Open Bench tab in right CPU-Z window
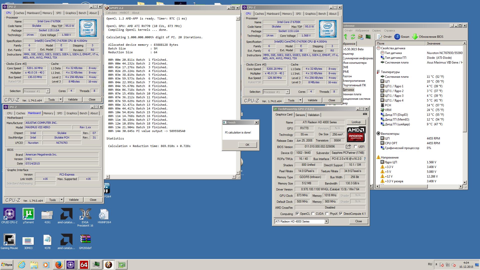480x270 pixels. (x=322, y=14)
